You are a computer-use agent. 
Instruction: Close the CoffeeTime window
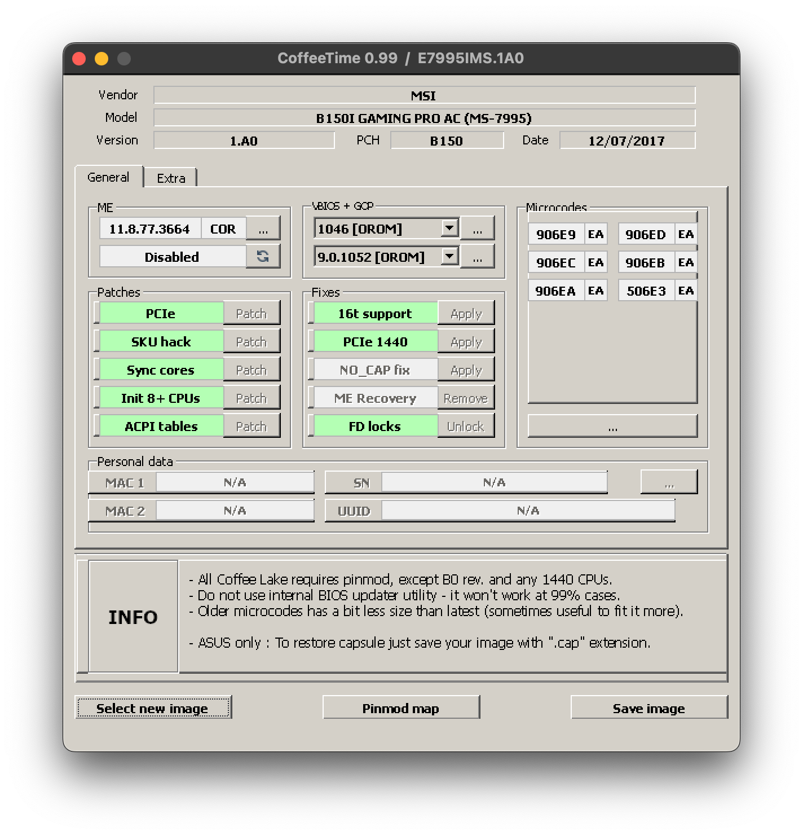pos(79,59)
